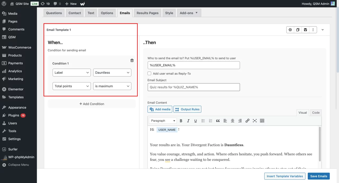Open comments bubble in admin bar
This screenshot has width=339, height=183.
(x=57, y=4)
